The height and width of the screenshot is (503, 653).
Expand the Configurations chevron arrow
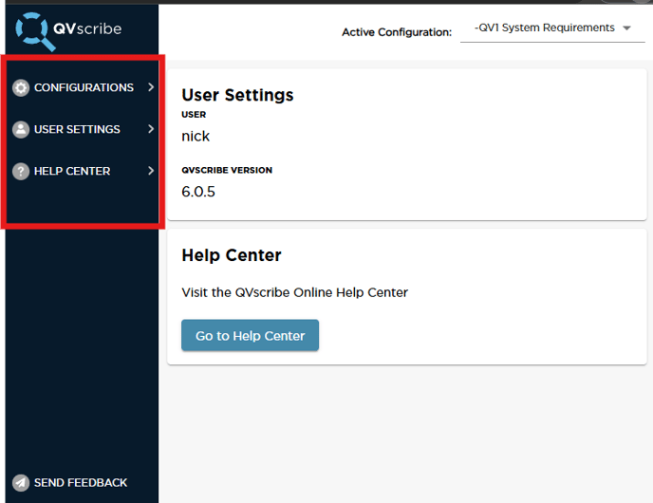[151, 87]
